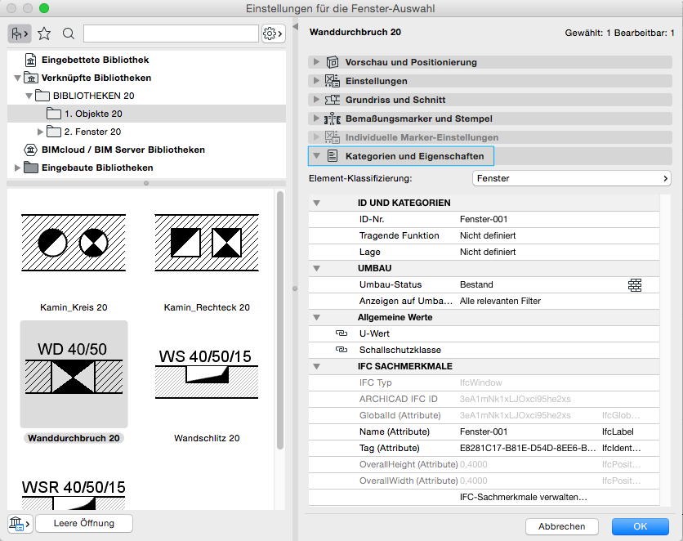The height and width of the screenshot is (541, 683).
Task: Click the Leere Öffnung button
Action: click(x=84, y=523)
